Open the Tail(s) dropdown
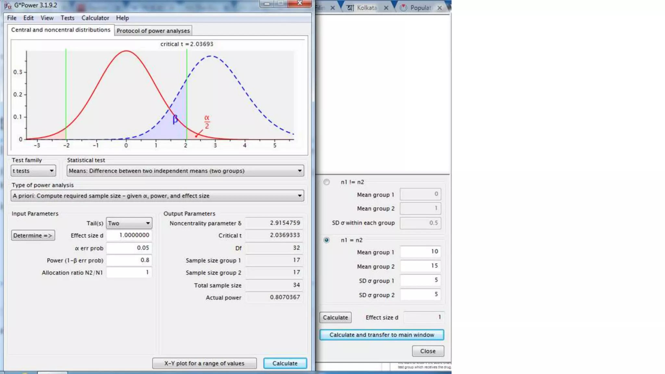 coord(129,223)
